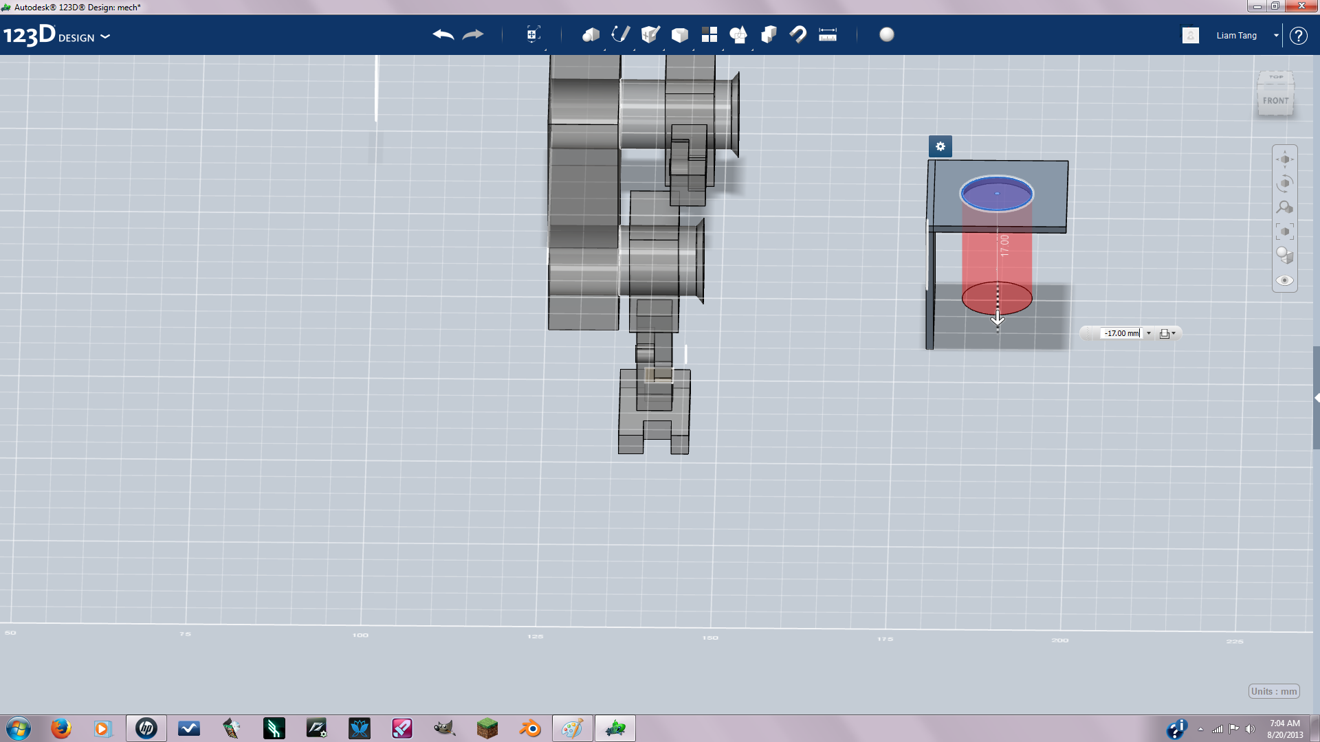Open the Minecraft taskbar icon

(x=487, y=728)
